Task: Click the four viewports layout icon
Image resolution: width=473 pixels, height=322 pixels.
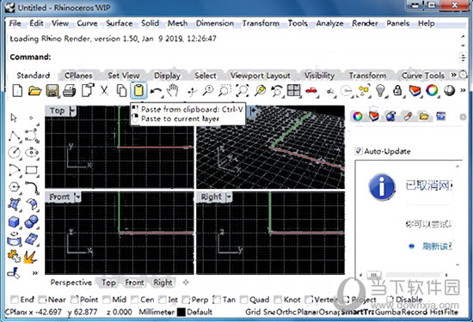Action: pyautogui.click(x=293, y=90)
